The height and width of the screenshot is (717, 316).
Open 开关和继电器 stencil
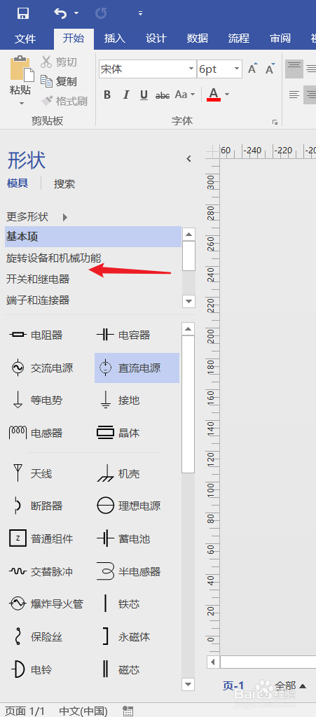click(x=38, y=279)
